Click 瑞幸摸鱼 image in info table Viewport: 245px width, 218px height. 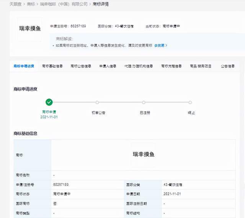coord(144,155)
